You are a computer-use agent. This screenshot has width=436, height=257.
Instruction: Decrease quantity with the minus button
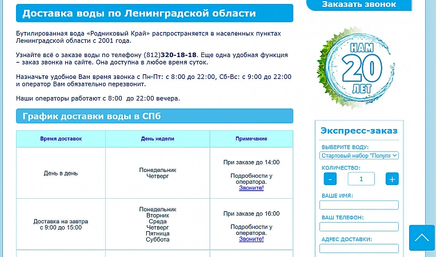pos(330,179)
